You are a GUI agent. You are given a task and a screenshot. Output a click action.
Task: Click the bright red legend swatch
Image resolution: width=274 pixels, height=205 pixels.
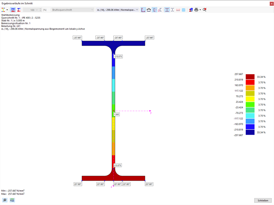[x=250, y=82]
